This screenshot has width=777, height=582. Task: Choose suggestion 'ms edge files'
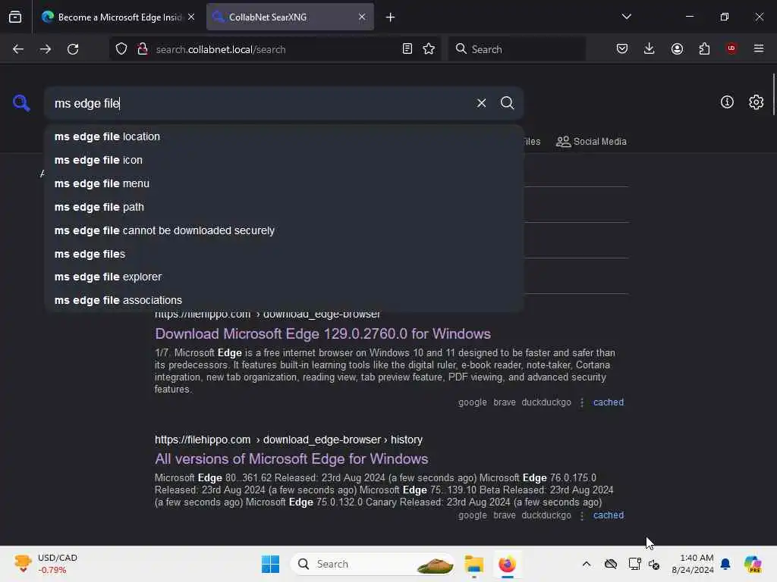(x=284, y=254)
